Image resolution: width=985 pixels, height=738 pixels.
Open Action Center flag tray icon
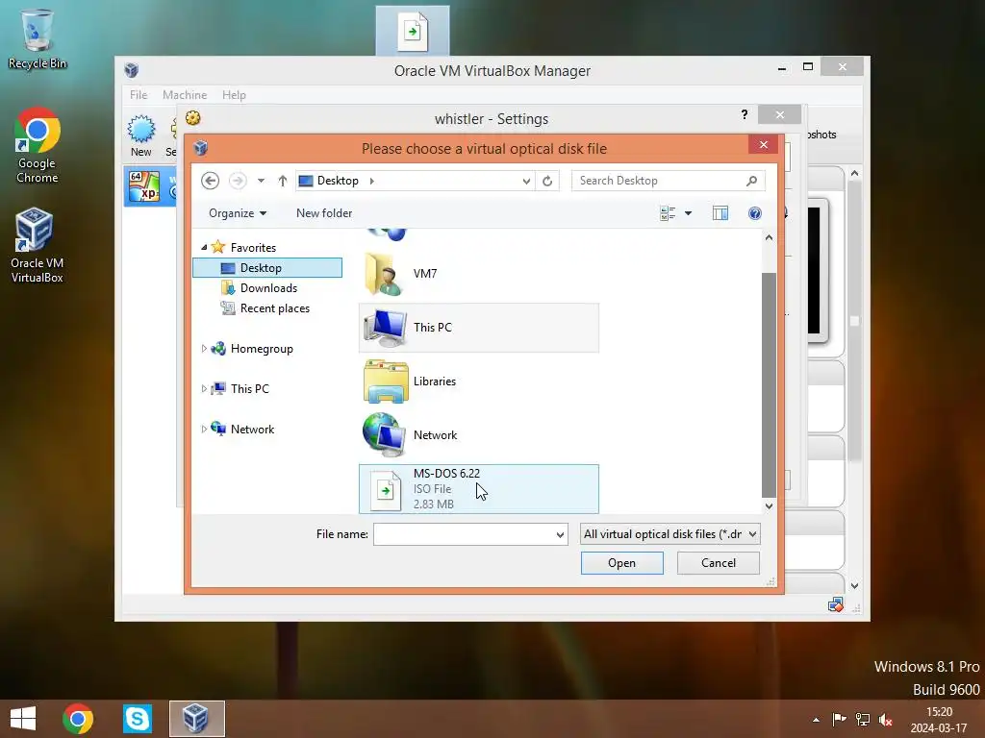click(839, 720)
